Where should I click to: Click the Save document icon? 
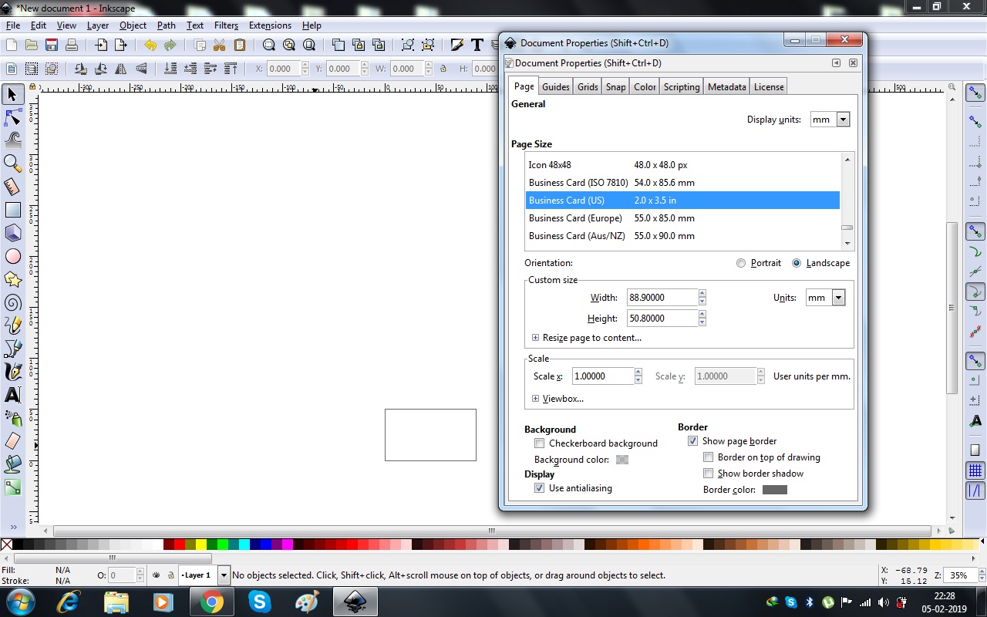[52, 46]
